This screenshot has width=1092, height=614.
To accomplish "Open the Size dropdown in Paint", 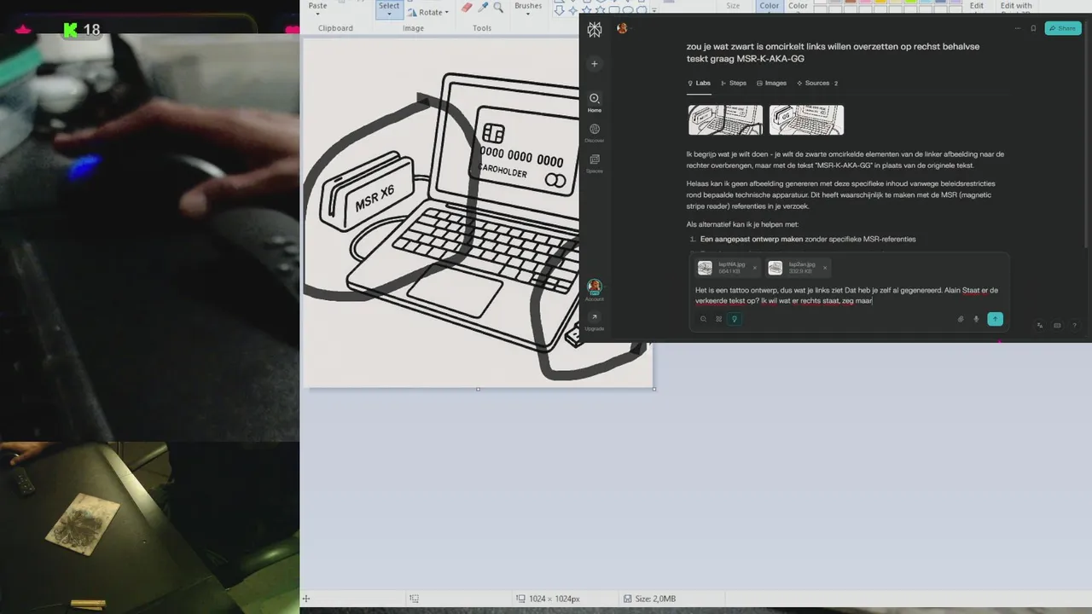I will point(733,7).
